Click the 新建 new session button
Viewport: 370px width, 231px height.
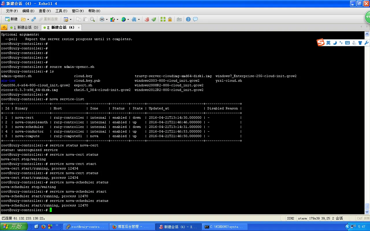point(11,19)
